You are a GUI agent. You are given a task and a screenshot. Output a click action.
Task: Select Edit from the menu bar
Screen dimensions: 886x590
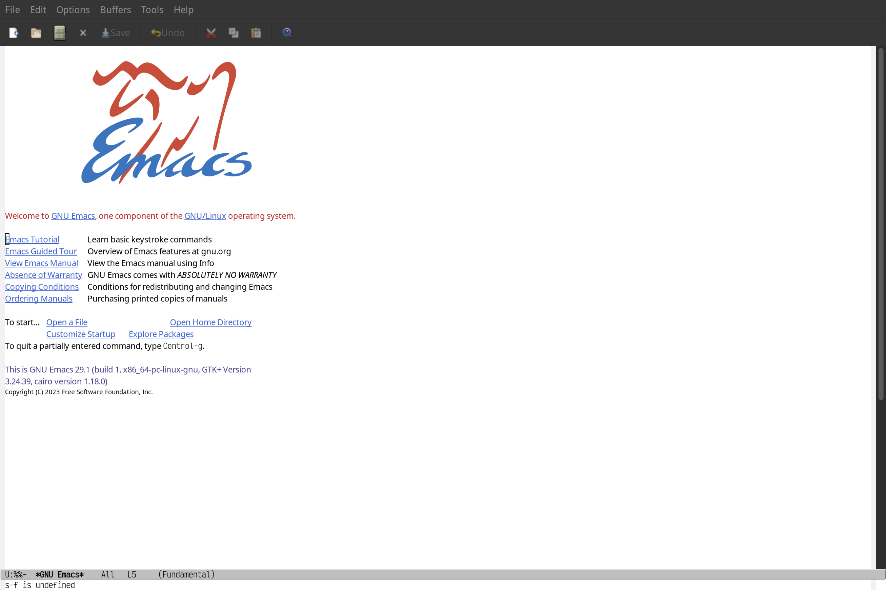(38, 9)
